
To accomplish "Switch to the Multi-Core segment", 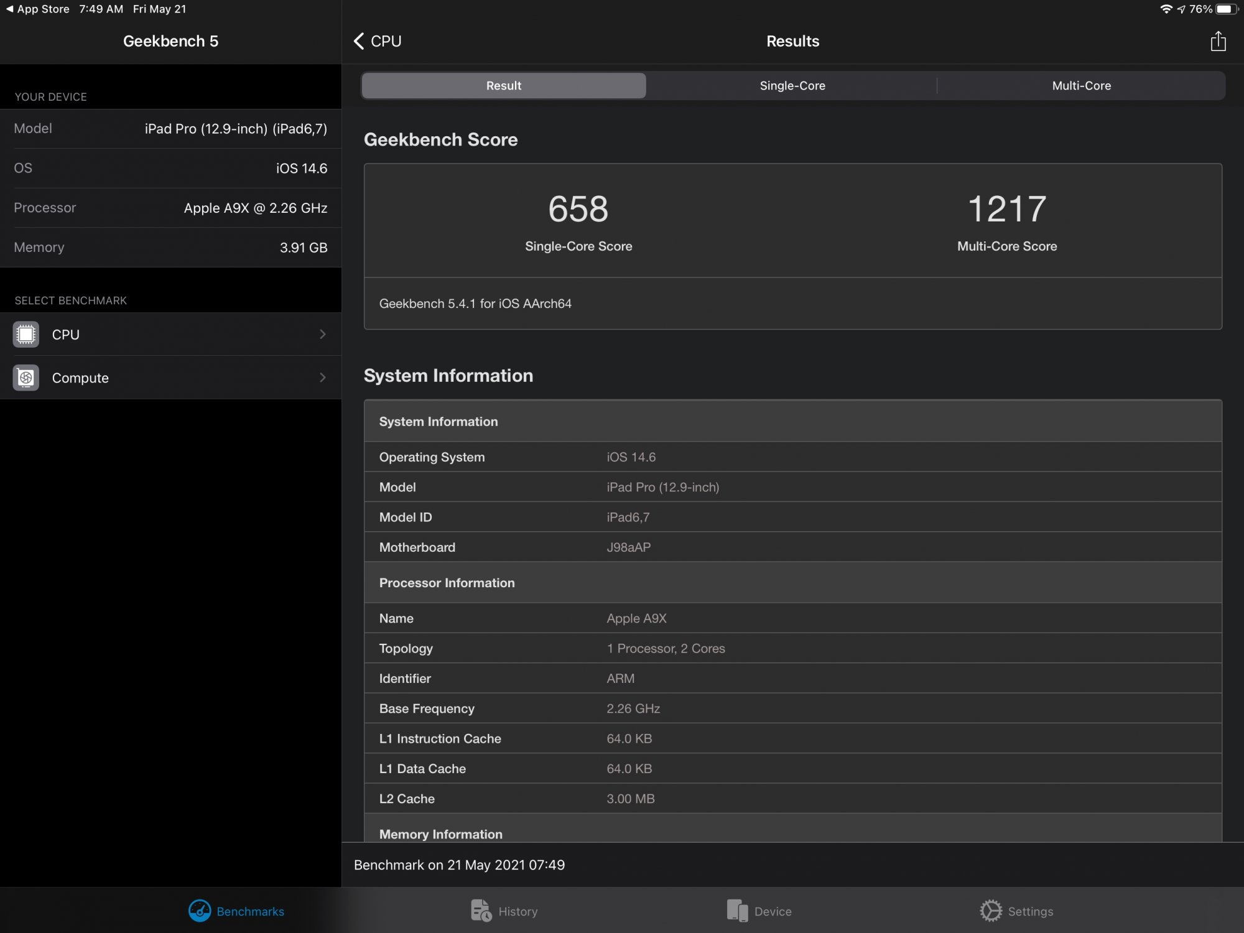I will [x=1081, y=86].
